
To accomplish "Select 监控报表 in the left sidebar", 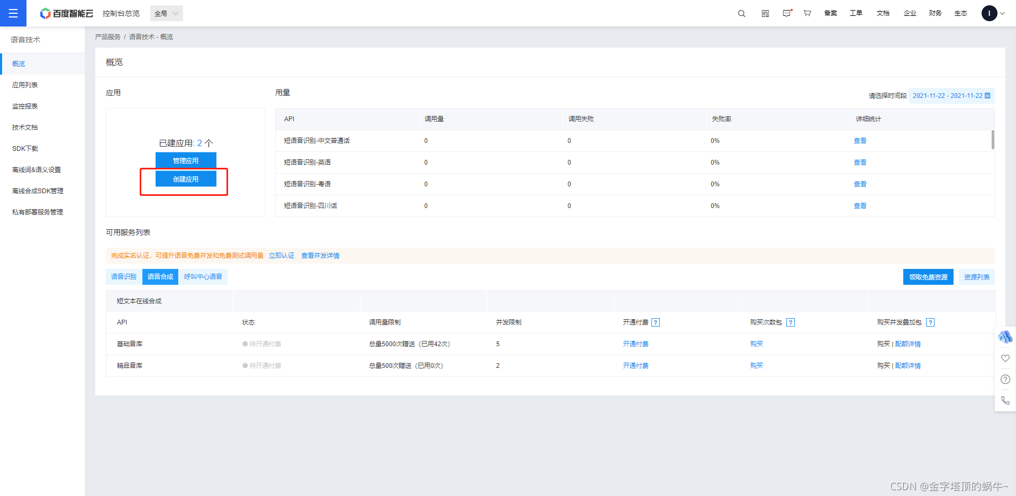I will click(42, 106).
